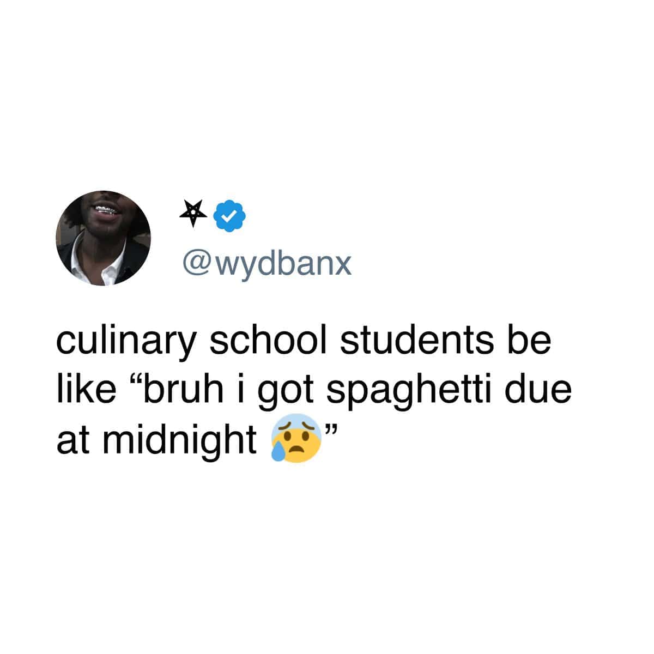Click the word "school" in the tweet
654x654 pixels.
[x=270, y=343]
